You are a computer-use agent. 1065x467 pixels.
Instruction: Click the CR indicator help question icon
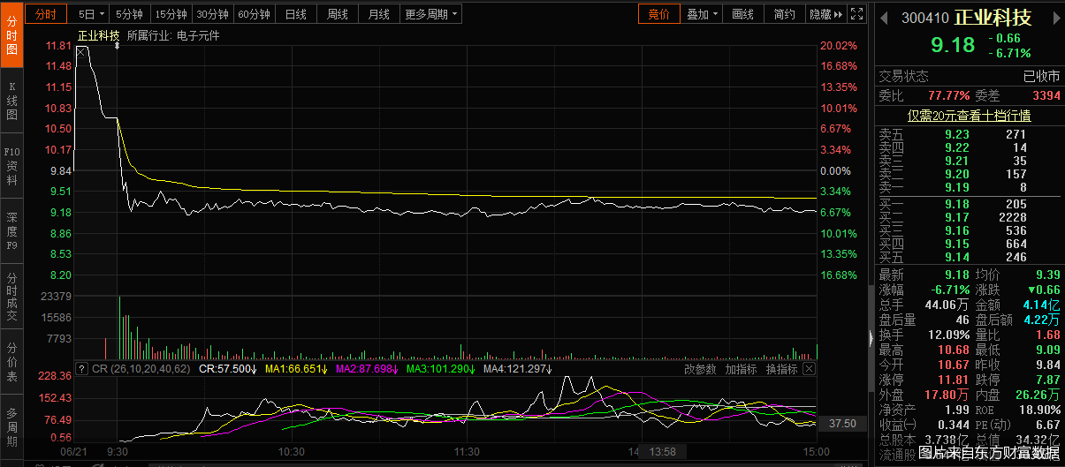pos(83,369)
